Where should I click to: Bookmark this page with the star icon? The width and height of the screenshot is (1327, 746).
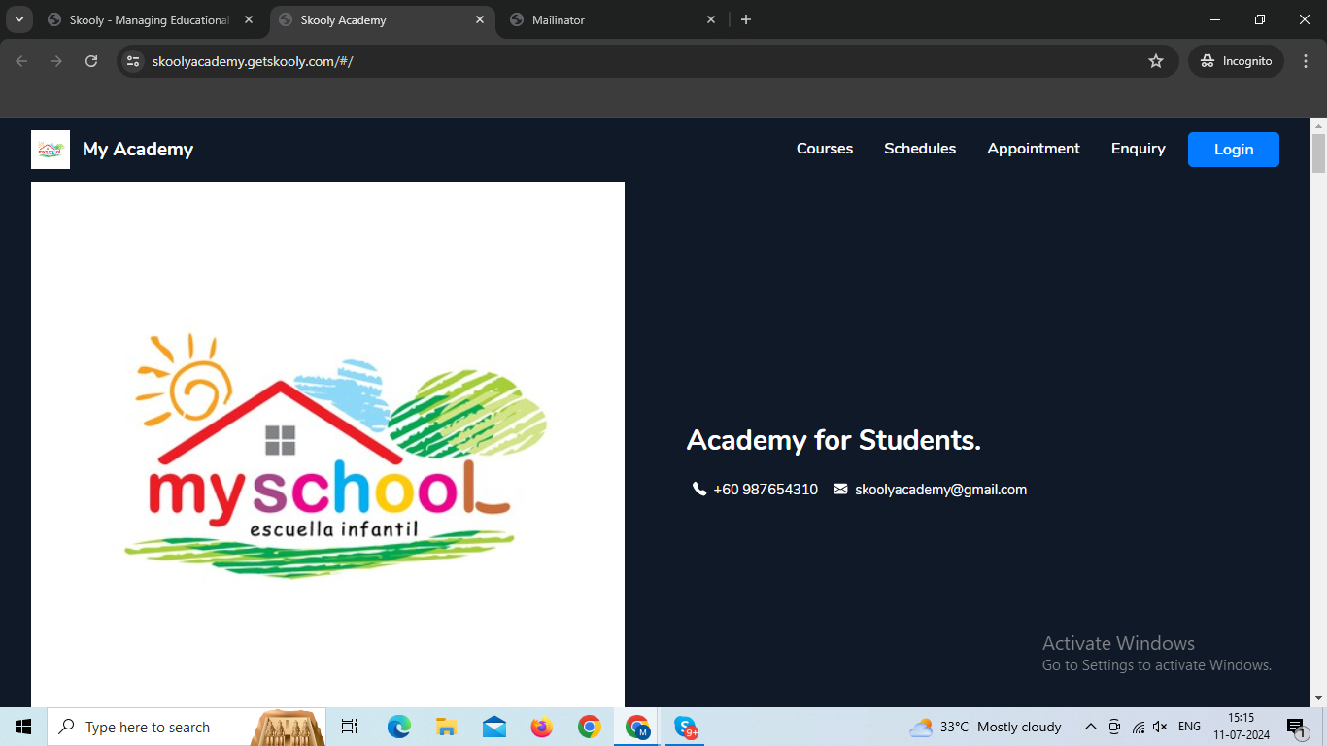pyautogui.click(x=1156, y=61)
